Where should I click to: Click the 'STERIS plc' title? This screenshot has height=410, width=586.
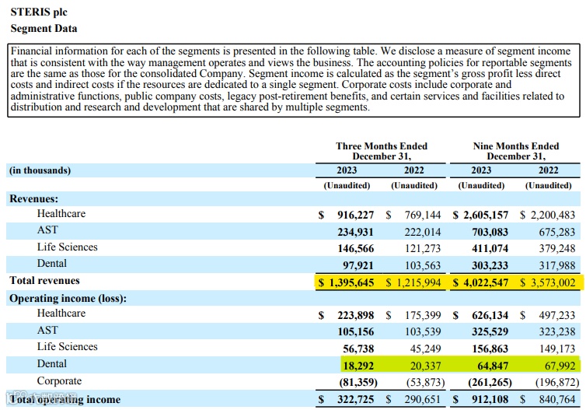coord(39,12)
